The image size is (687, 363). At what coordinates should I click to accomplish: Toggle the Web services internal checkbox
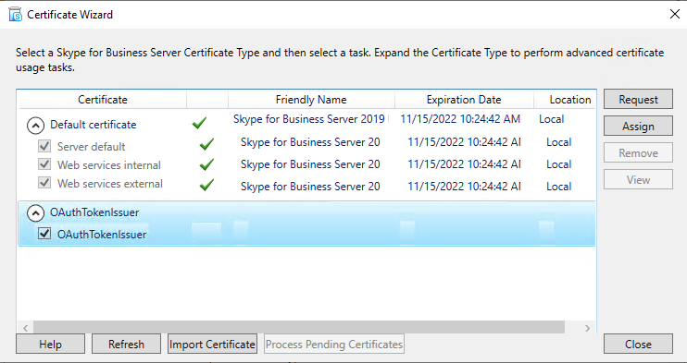click(44, 164)
